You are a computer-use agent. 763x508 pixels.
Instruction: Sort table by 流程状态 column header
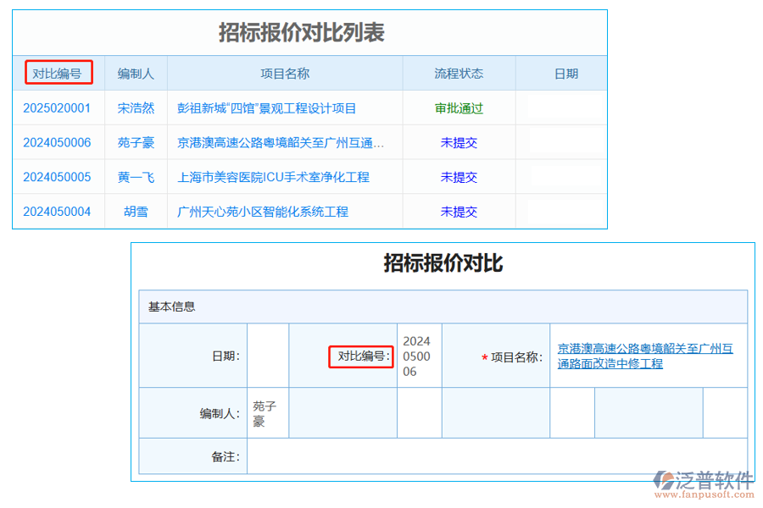pyautogui.click(x=459, y=73)
